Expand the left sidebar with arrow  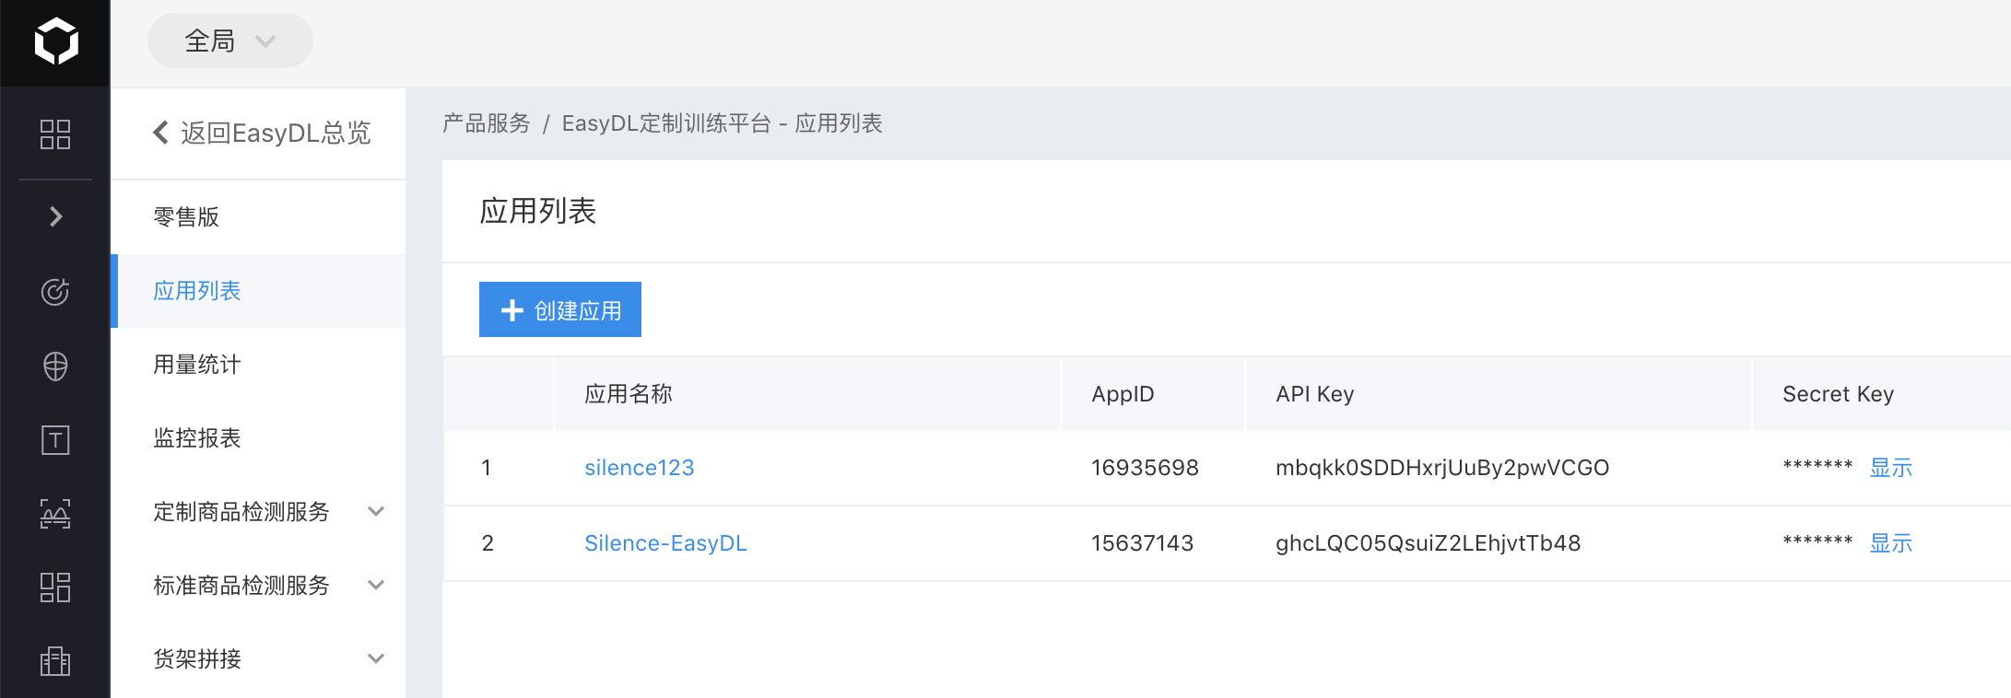coord(55,216)
